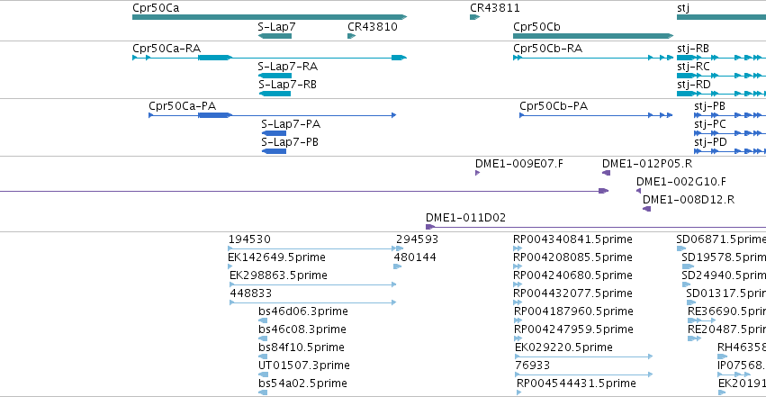Click EST RP004544431.5prime
This screenshot has height=397, width=766.
(518, 393)
